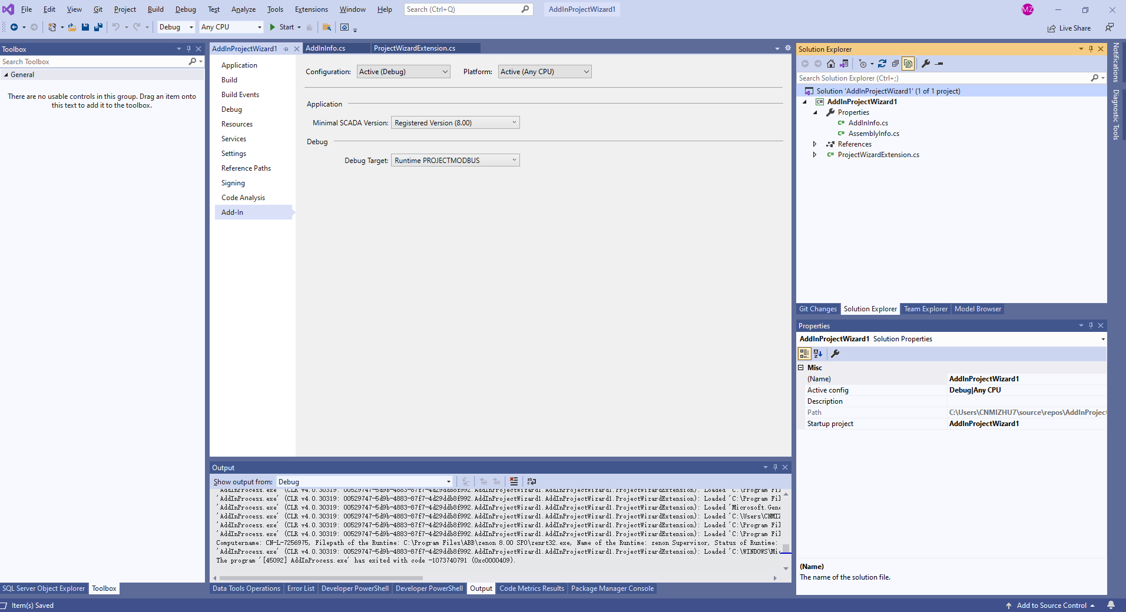This screenshot has height=612, width=1126.
Task: Open the Team Explorer tab
Action: point(926,309)
